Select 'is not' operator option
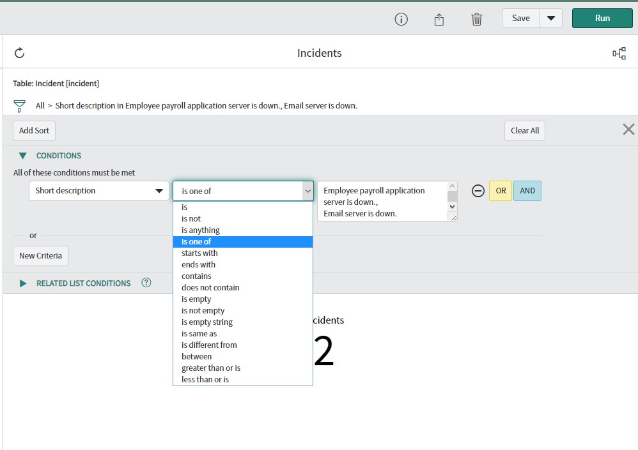The image size is (638, 450). (243, 218)
